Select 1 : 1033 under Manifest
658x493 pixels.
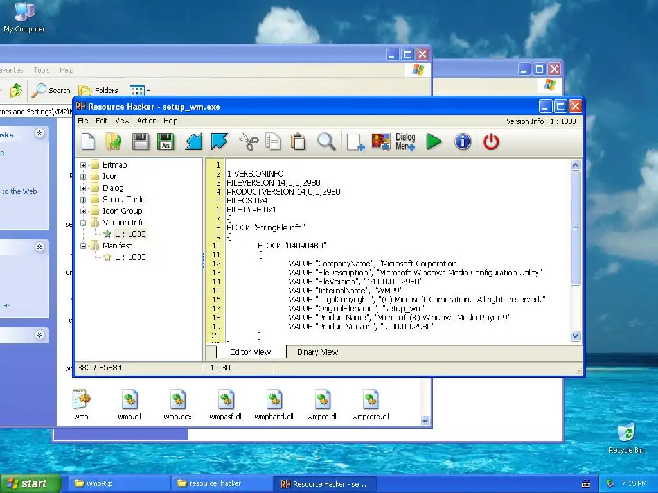[130, 257]
